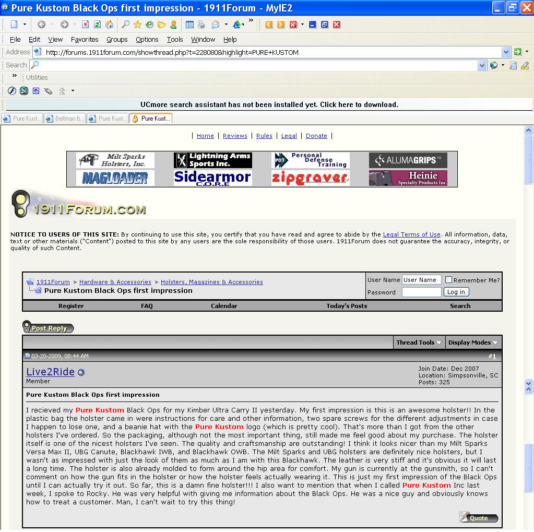This screenshot has width=534, height=532.
Task: Open Mail envelope icon
Action: click(216, 25)
